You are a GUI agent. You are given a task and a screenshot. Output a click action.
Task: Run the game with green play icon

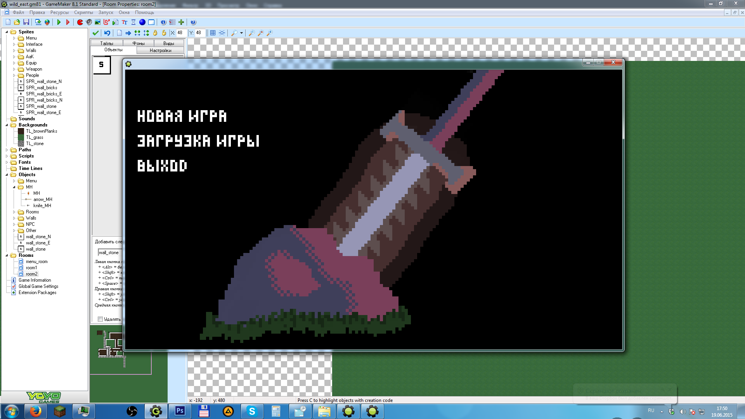click(59, 22)
